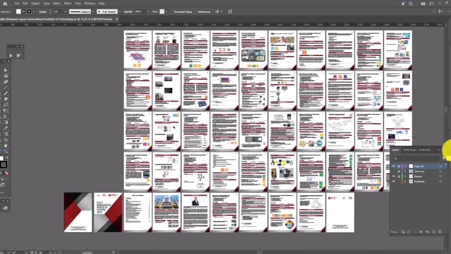The image size is (451, 254).
Task: Click the target circle of the Mainbody layer
Action: pyautogui.click(x=440, y=181)
